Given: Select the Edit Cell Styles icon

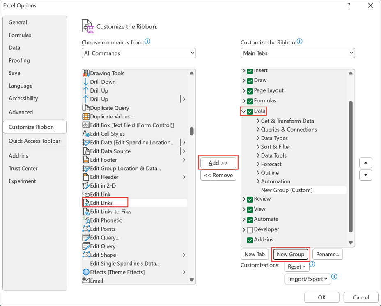Looking at the screenshot, I should (x=86, y=134).
